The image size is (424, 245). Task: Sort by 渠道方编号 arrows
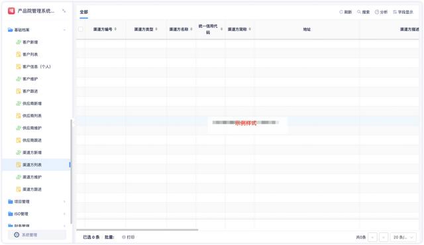115,29
